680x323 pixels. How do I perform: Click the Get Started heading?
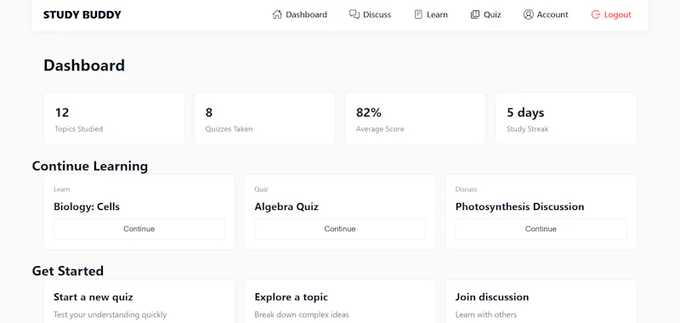pos(68,271)
